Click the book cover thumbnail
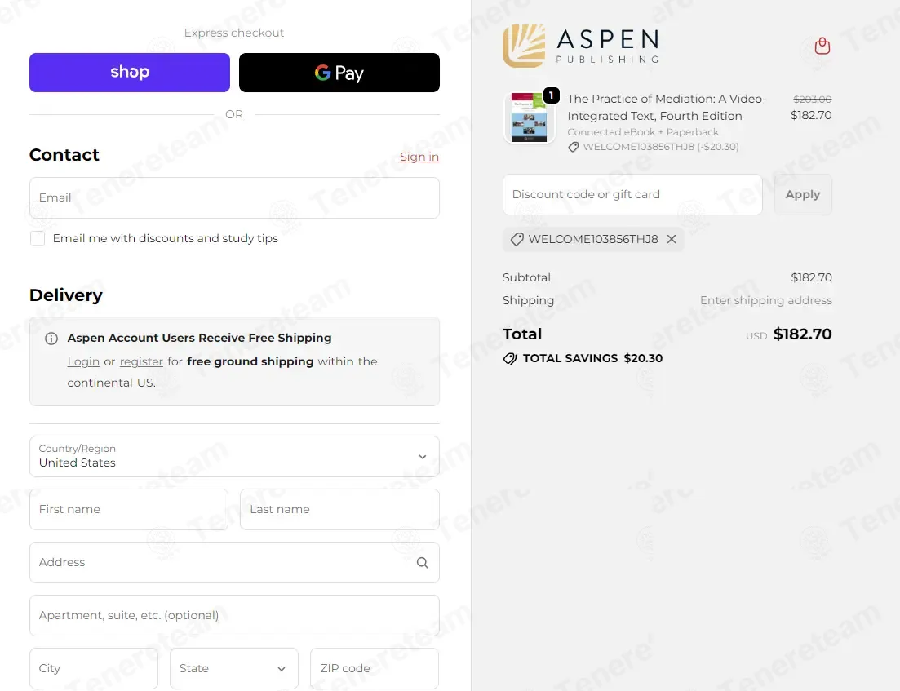Screen dimensions: 900x691 [530, 117]
